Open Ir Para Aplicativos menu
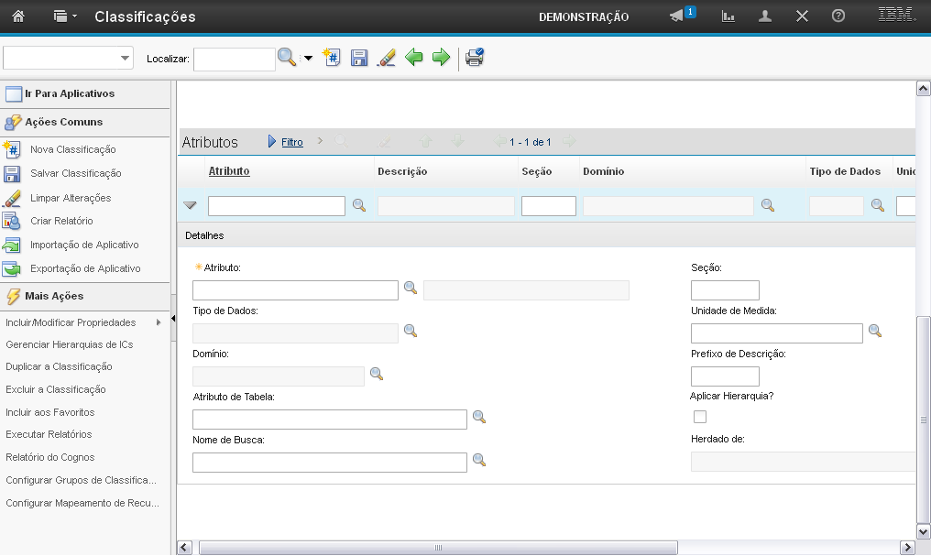Image resolution: width=931 pixels, height=556 pixels. (x=70, y=93)
